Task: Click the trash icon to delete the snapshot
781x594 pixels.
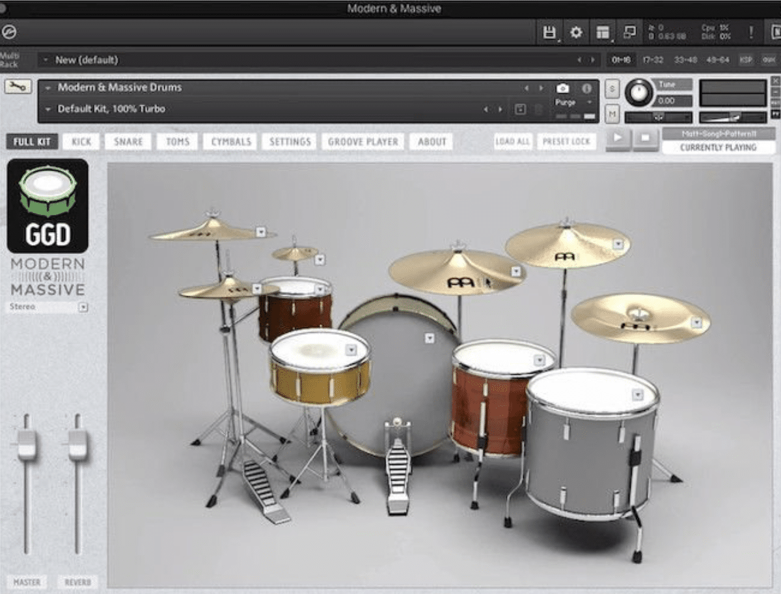Action: 538,109
